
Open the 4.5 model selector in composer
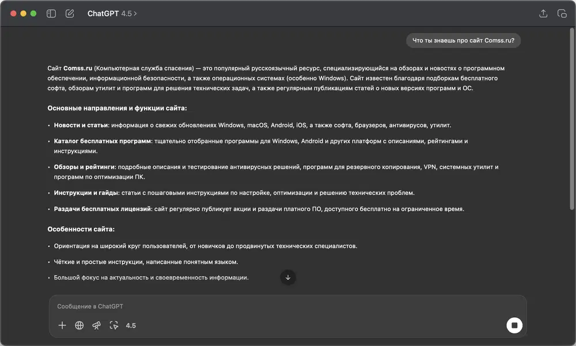click(x=131, y=325)
